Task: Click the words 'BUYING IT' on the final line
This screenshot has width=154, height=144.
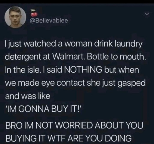Action: (25, 138)
